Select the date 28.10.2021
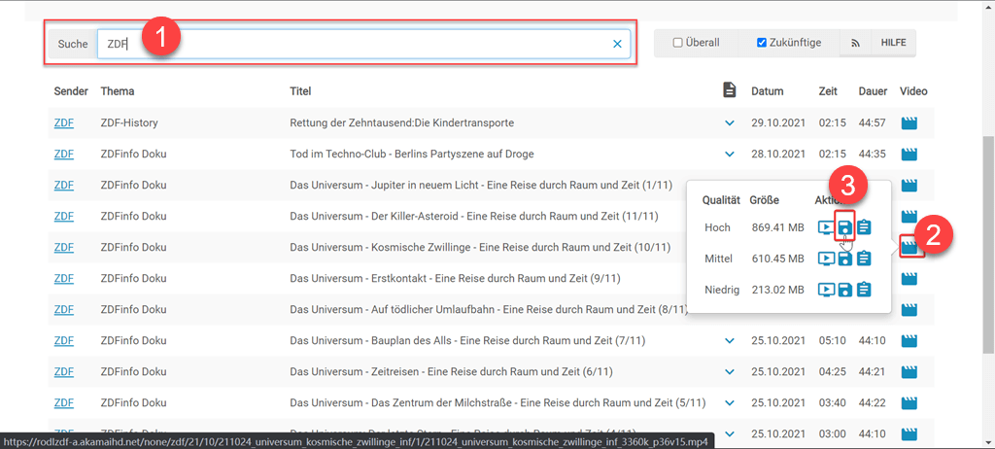995x449 pixels. pyautogui.click(x=778, y=155)
